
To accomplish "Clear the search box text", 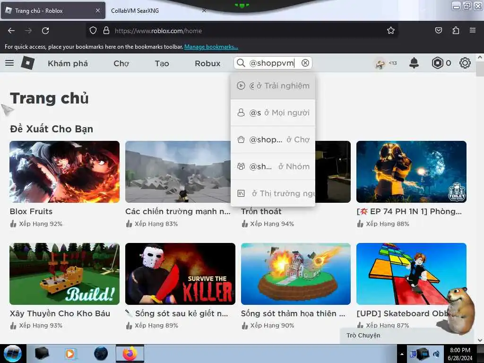I will click(305, 63).
